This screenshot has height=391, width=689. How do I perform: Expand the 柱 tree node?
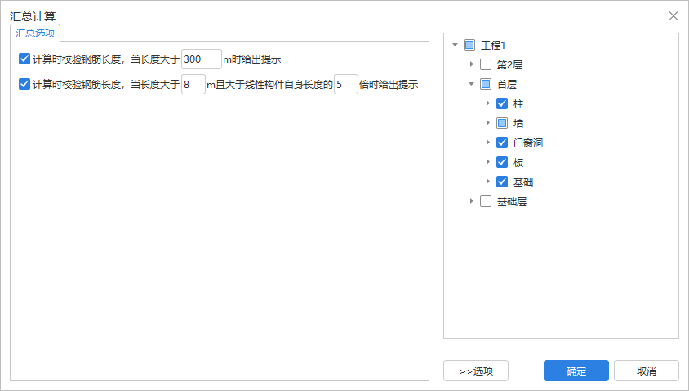point(487,103)
